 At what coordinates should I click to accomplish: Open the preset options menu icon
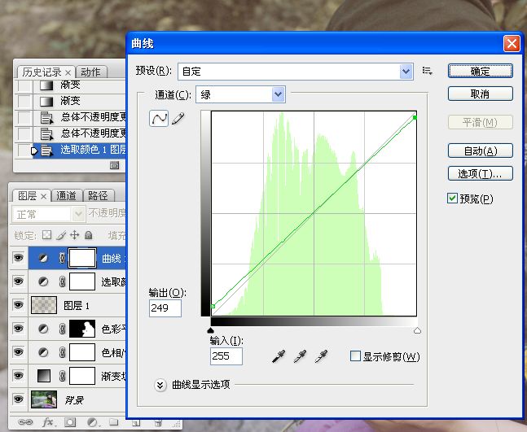[427, 71]
